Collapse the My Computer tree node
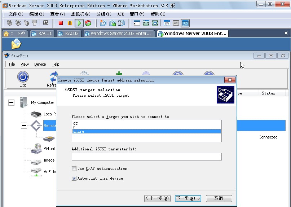Screen dimensions: 291x207 (x=11, y=102)
